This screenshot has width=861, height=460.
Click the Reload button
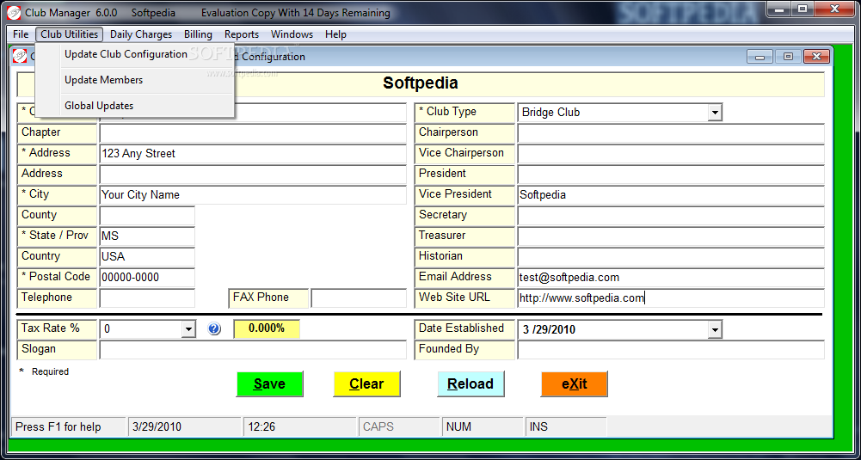point(470,383)
